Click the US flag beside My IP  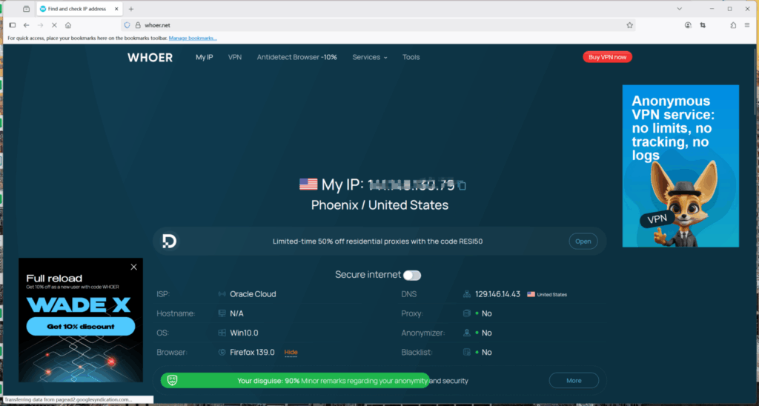click(x=308, y=184)
